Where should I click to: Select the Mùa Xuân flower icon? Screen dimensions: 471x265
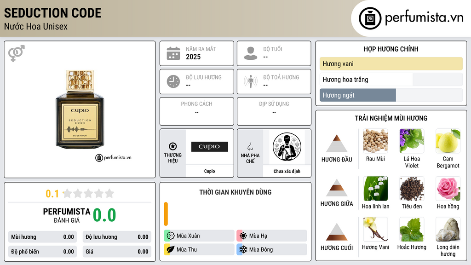pyautogui.click(x=171, y=236)
